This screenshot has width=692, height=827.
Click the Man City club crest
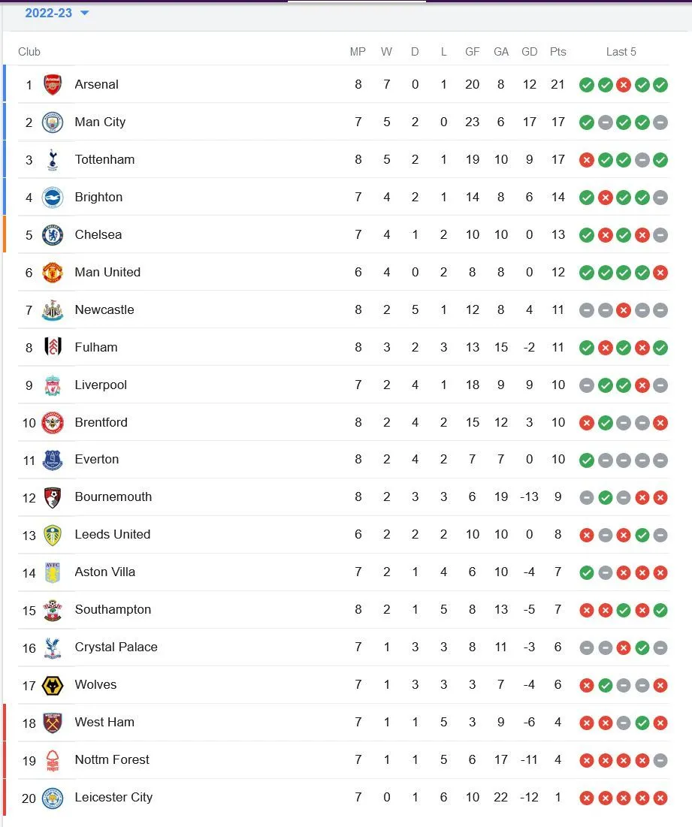tap(53, 122)
